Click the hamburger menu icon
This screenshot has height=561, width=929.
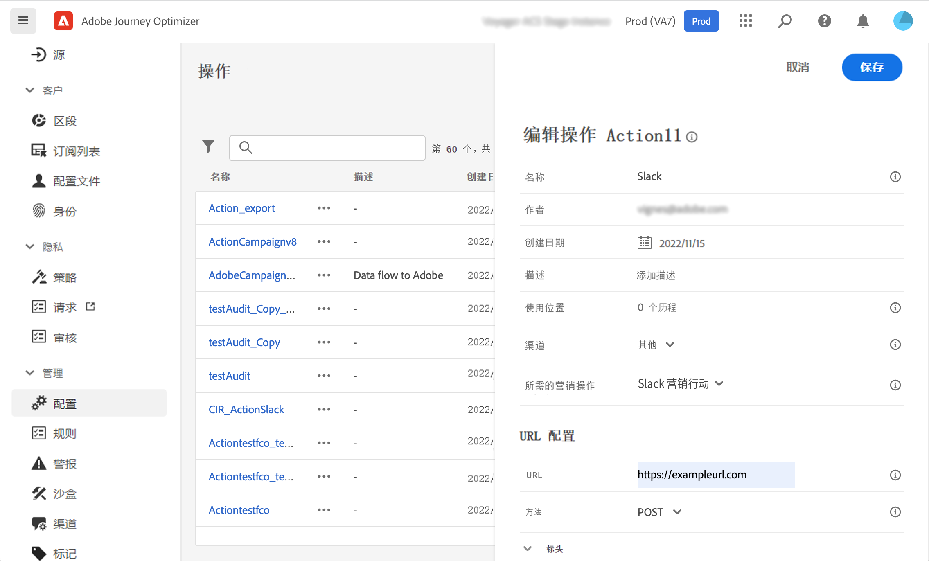(x=23, y=20)
